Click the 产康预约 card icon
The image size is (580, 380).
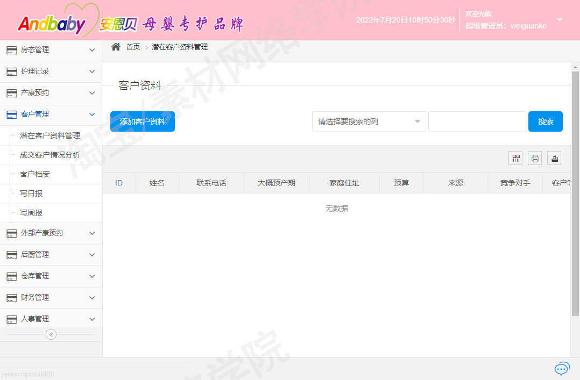pos(12,93)
